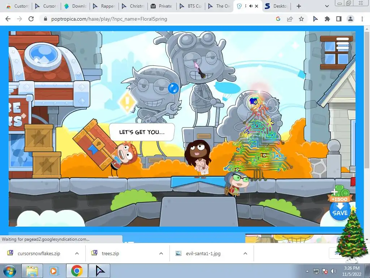370x278 pixels.
Task: Click the Chrome taskbar icon
Action: click(x=77, y=271)
